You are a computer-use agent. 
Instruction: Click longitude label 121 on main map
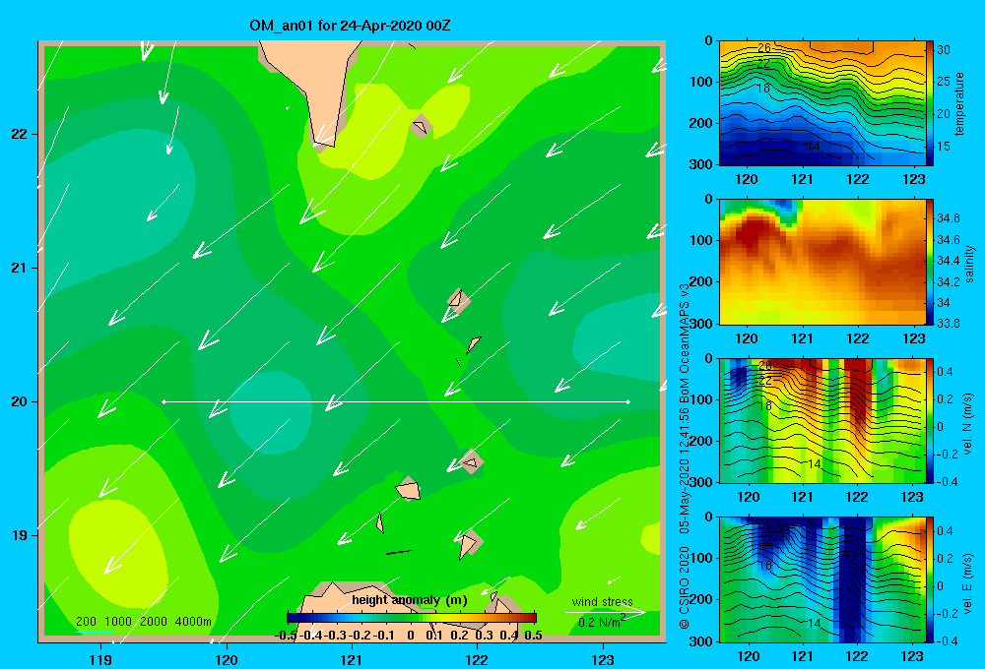click(352, 659)
